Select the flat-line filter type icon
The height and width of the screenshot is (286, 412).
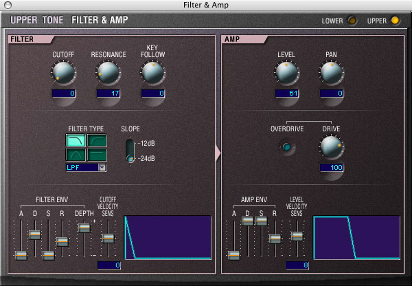pos(97,156)
